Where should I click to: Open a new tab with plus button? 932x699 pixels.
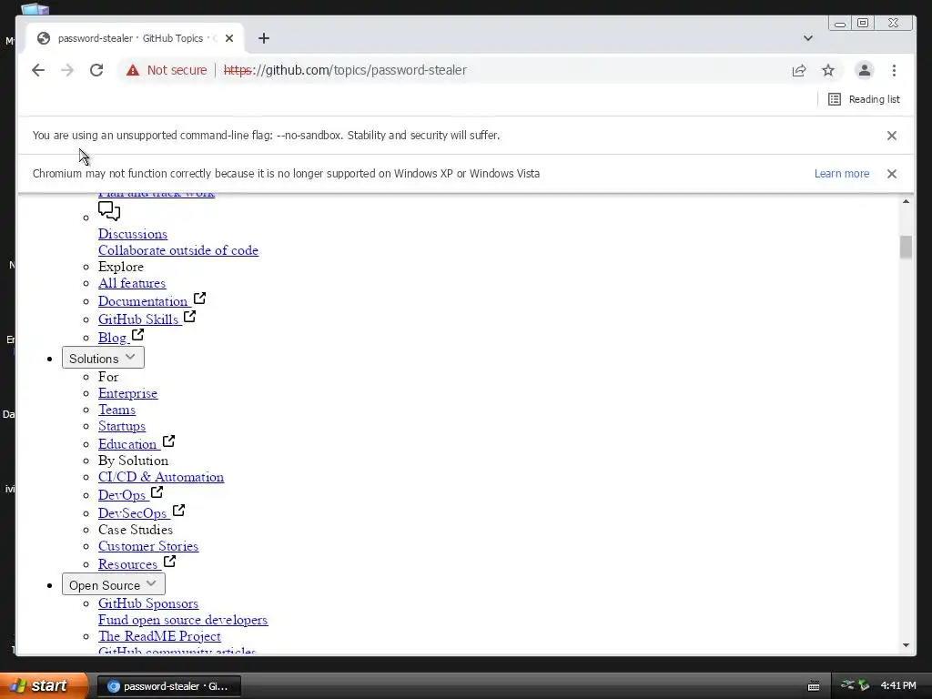(264, 38)
